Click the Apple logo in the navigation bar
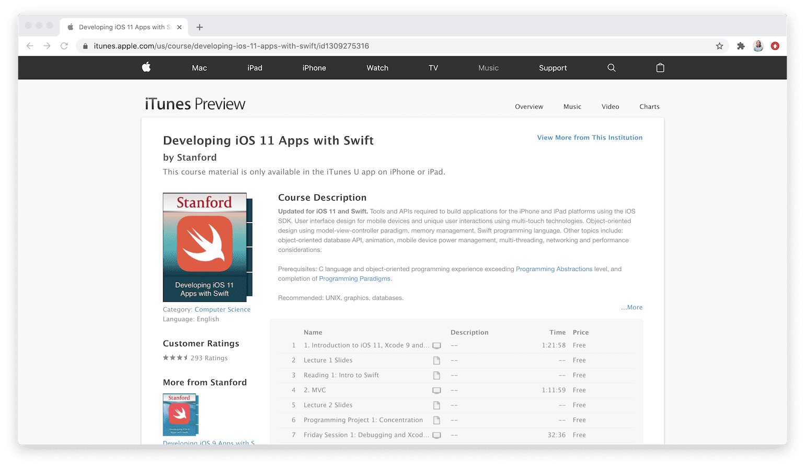 (146, 67)
